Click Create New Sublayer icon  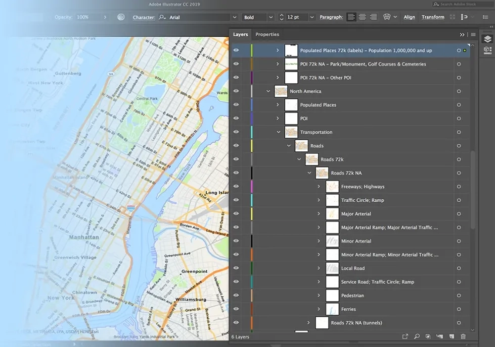(x=439, y=336)
